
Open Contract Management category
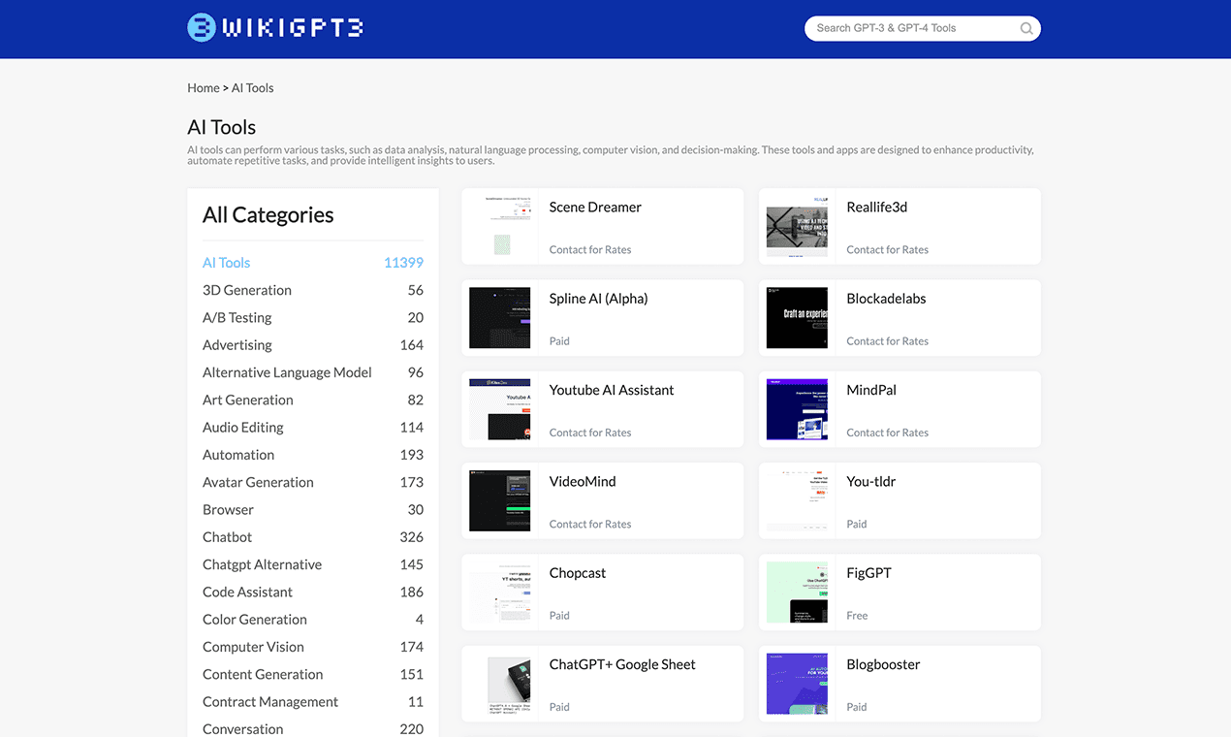[270, 701]
